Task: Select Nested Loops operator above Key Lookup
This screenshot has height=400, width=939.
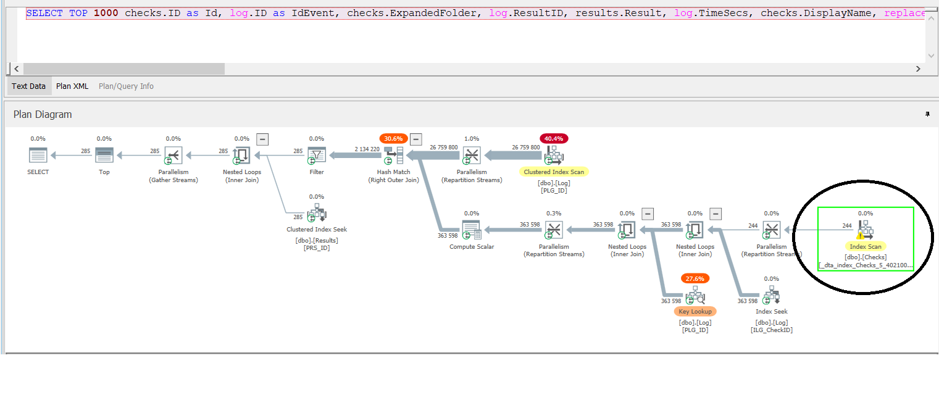Action: (626, 230)
